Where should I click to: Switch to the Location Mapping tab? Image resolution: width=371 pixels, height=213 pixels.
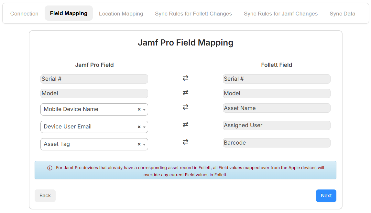(121, 14)
